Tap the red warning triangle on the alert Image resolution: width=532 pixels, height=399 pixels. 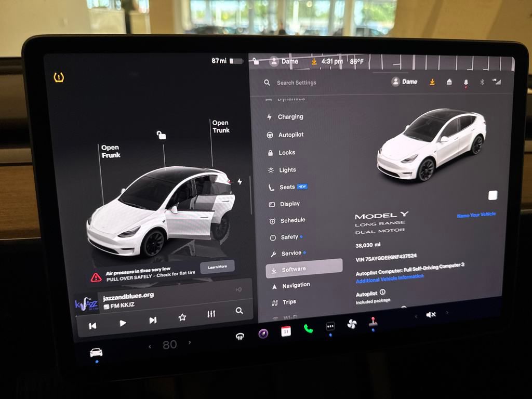[96, 277]
